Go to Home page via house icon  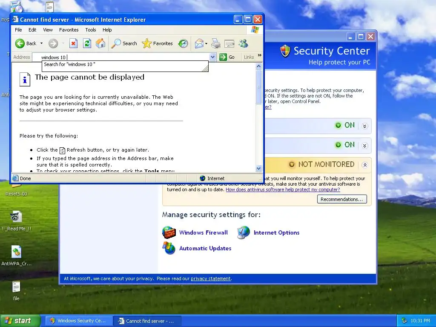[100, 43]
